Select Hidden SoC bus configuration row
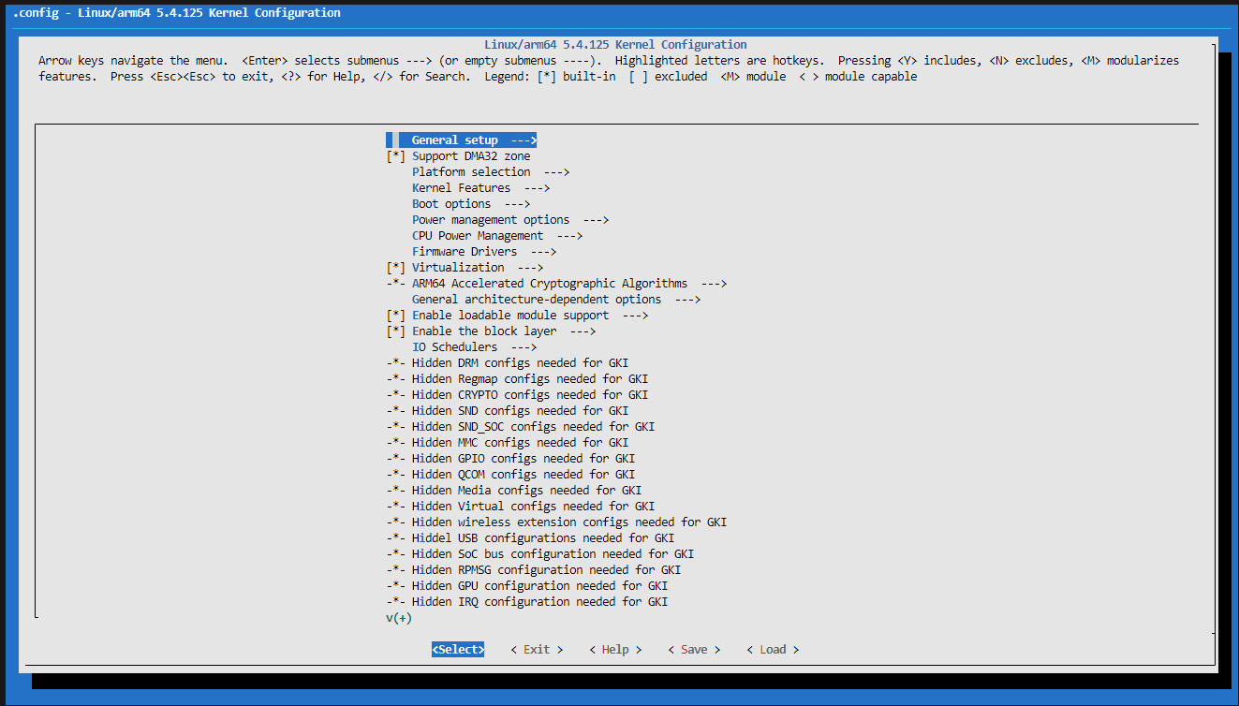The width and height of the screenshot is (1239, 706). [539, 554]
